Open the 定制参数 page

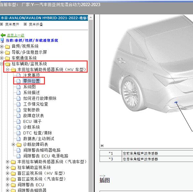(31, 110)
